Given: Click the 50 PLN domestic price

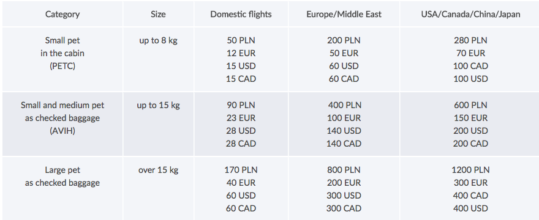Looking at the screenshot, I should pos(241,40).
